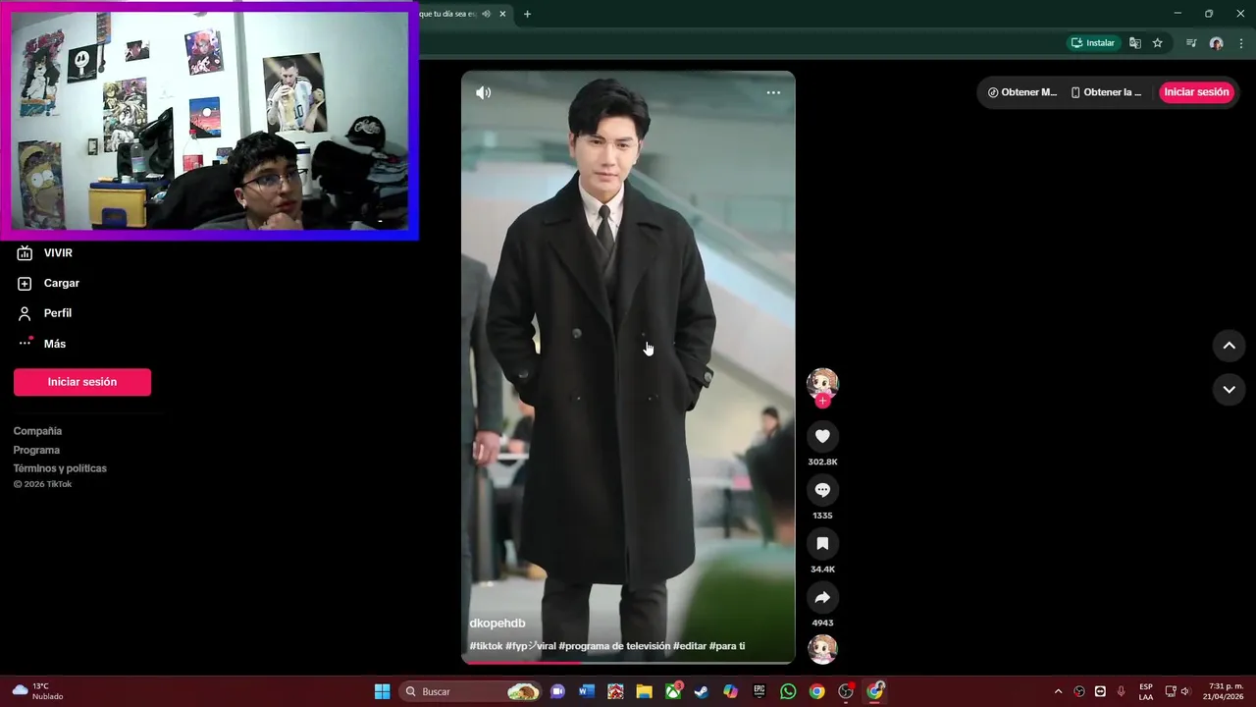Viewport: 1256px width, 707px height.
Task: Open purple video chat app in taskbar
Action: tap(557, 691)
